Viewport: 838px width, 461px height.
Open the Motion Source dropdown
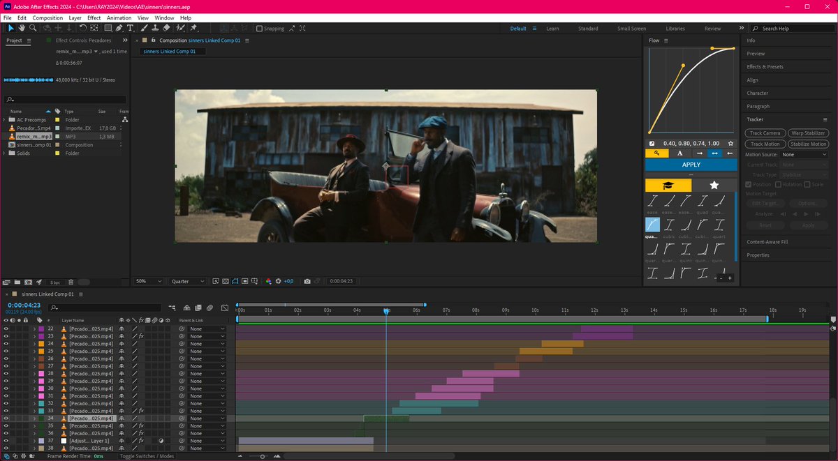804,154
